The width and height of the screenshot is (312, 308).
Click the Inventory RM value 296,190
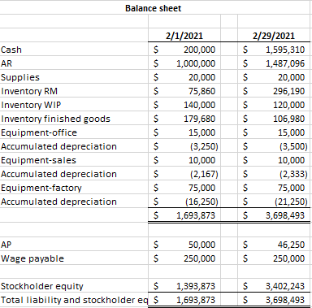289,91
